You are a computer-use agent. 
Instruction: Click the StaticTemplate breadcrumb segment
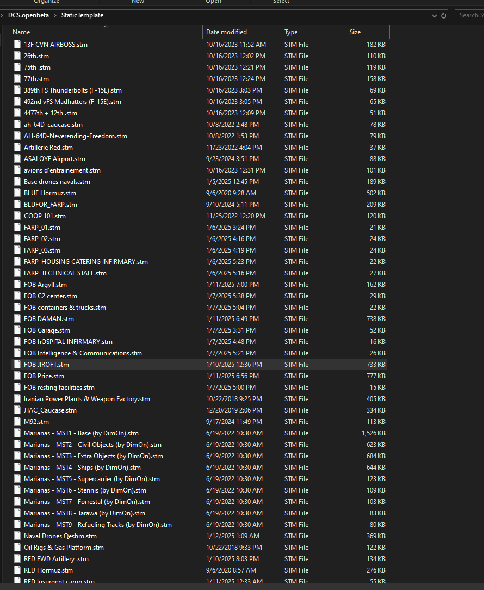pyautogui.click(x=82, y=15)
